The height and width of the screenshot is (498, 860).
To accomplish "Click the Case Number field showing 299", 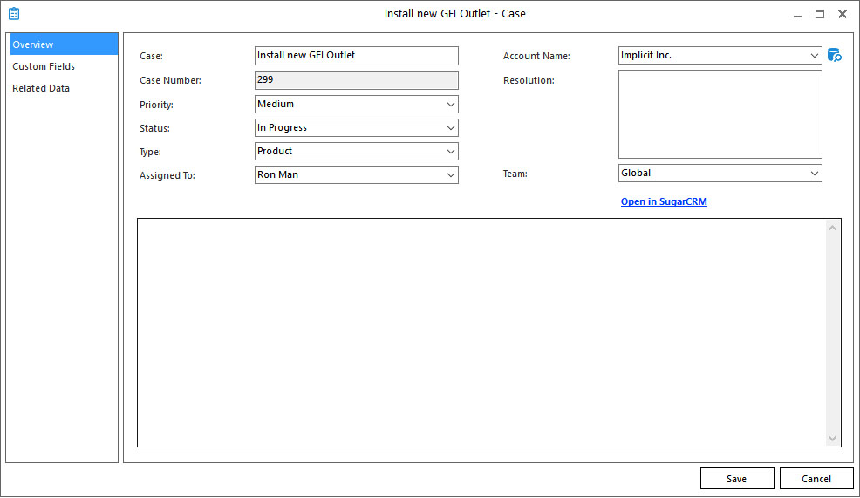I will (356, 80).
